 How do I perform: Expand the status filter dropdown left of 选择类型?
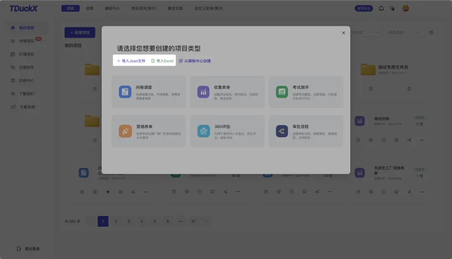365,33
